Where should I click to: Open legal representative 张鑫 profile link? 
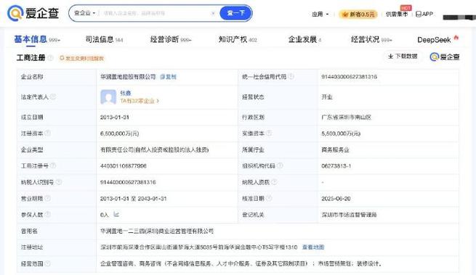(x=126, y=93)
